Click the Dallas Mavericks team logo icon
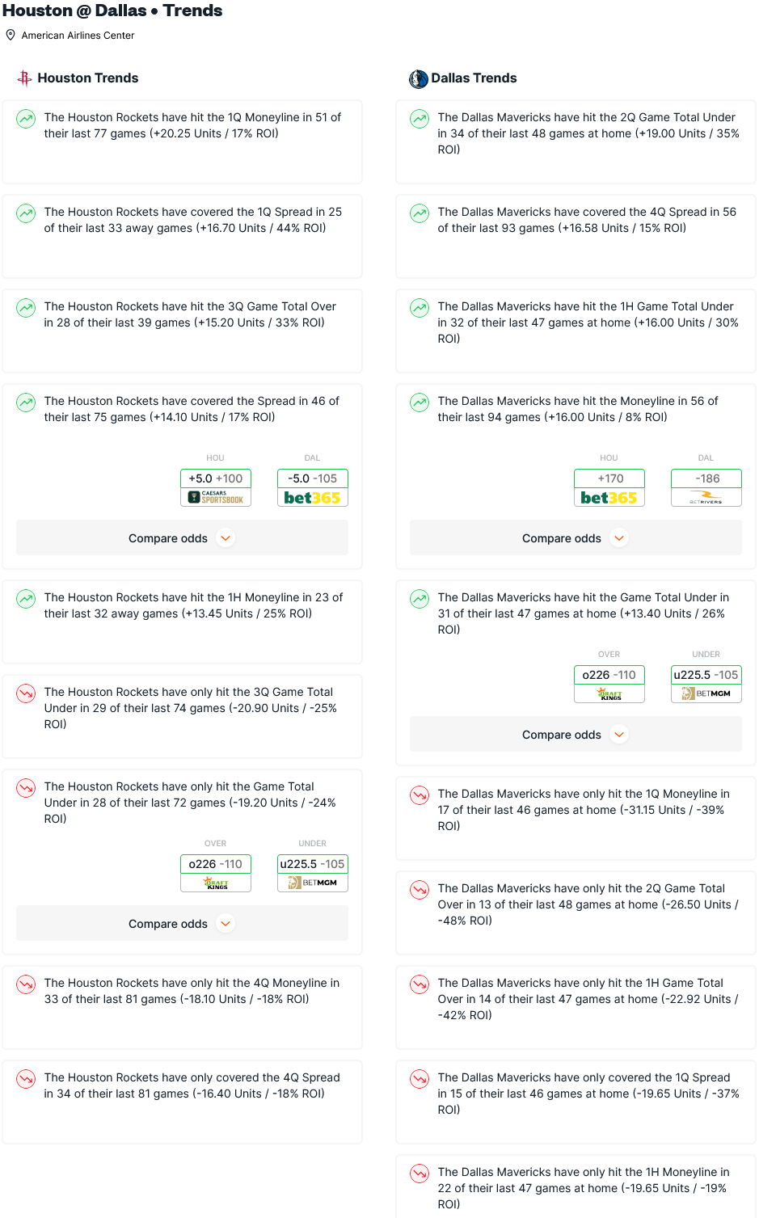 (x=419, y=78)
